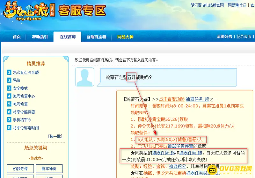The width and height of the screenshot is (255, 178).
Task: Click the -游戏类- category label
Action: point(36,158)
